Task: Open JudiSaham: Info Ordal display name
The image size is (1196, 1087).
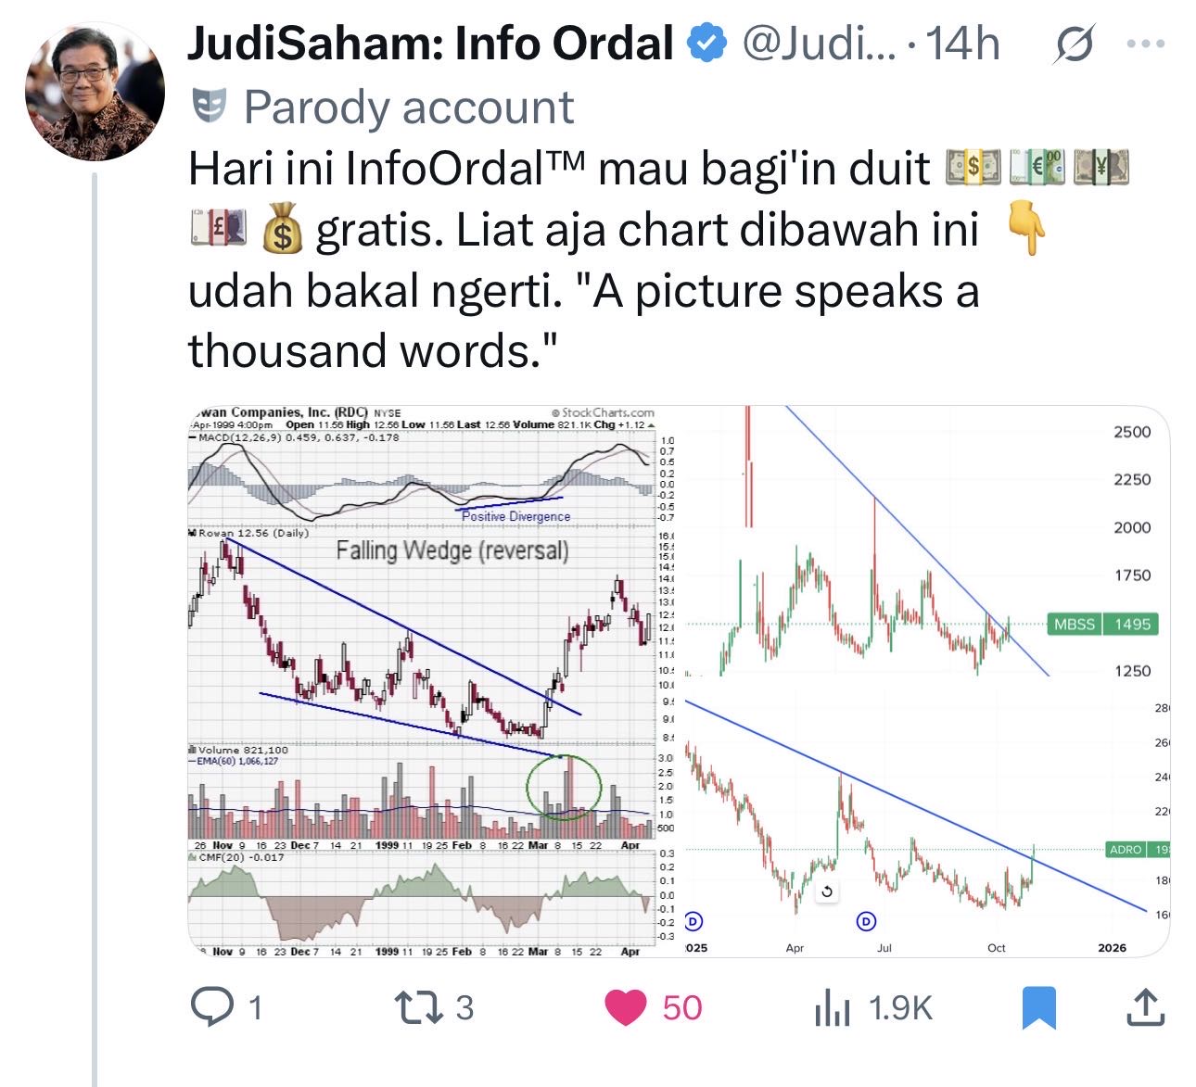Action: pos(430,44)
